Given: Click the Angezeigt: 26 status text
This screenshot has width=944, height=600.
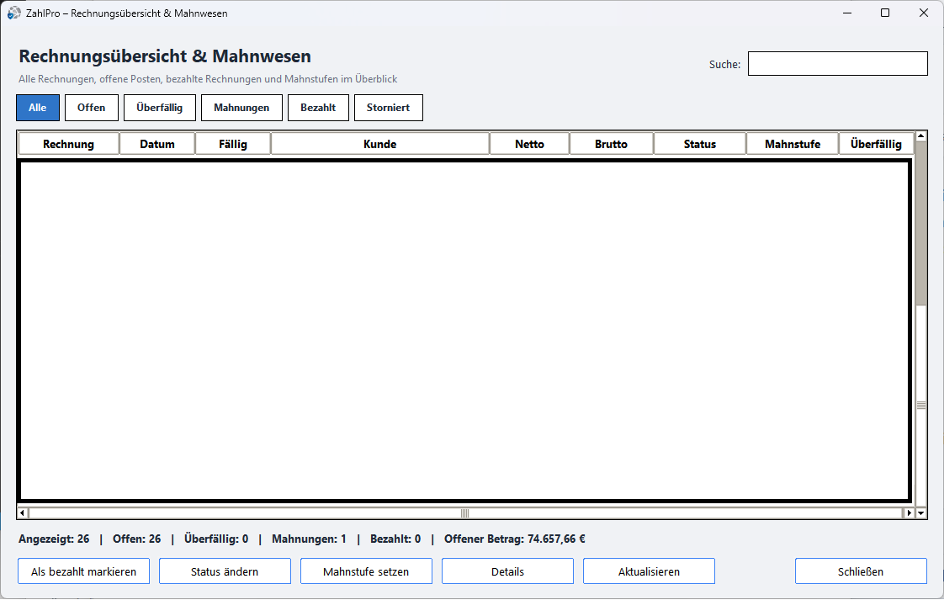Looking at the screenshot, I should pos(54,539).
